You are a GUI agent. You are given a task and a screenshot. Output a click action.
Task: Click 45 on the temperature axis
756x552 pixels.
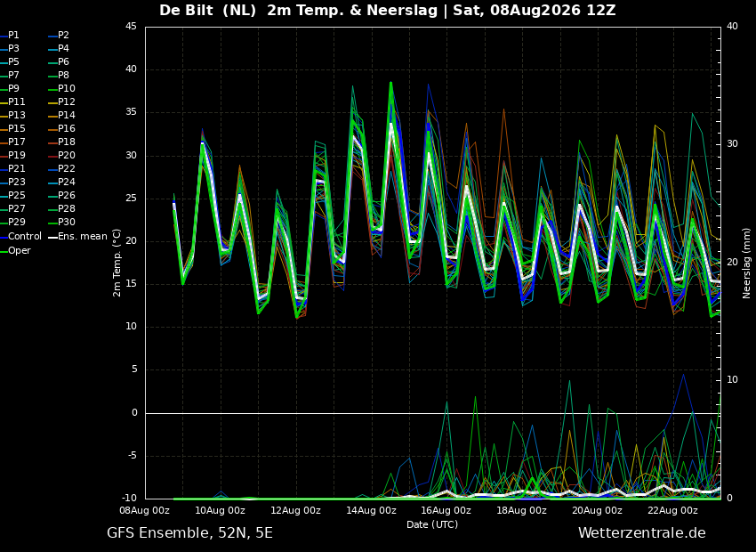coord(132,27)
